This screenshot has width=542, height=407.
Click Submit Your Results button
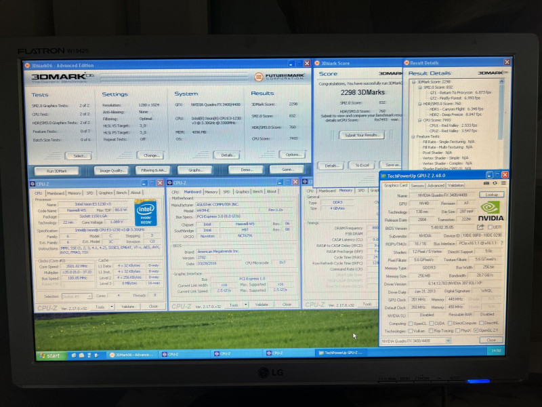pos(362,135)
